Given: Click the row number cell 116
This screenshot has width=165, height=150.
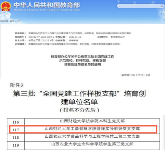Looking at the screenshot, I should click(x=16, y=122).
